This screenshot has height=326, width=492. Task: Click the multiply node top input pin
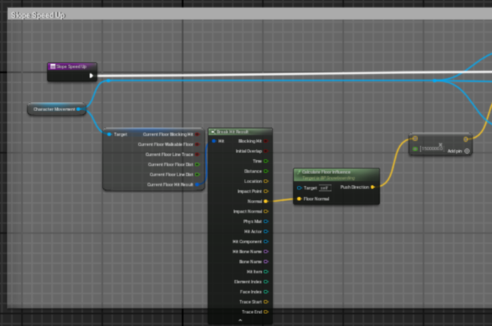[x=415, y=139]
